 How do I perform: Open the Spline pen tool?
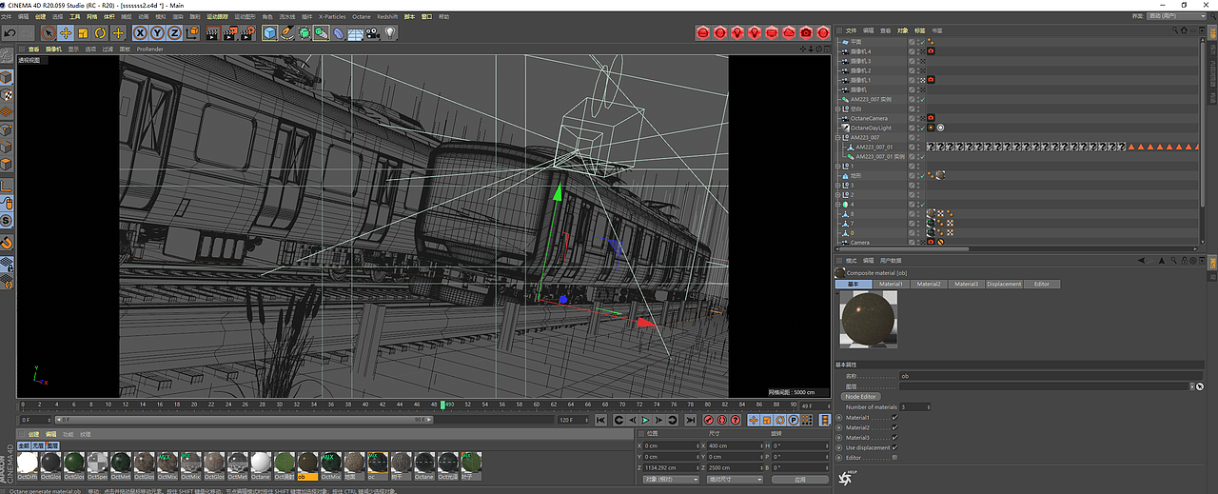(286, 32)
